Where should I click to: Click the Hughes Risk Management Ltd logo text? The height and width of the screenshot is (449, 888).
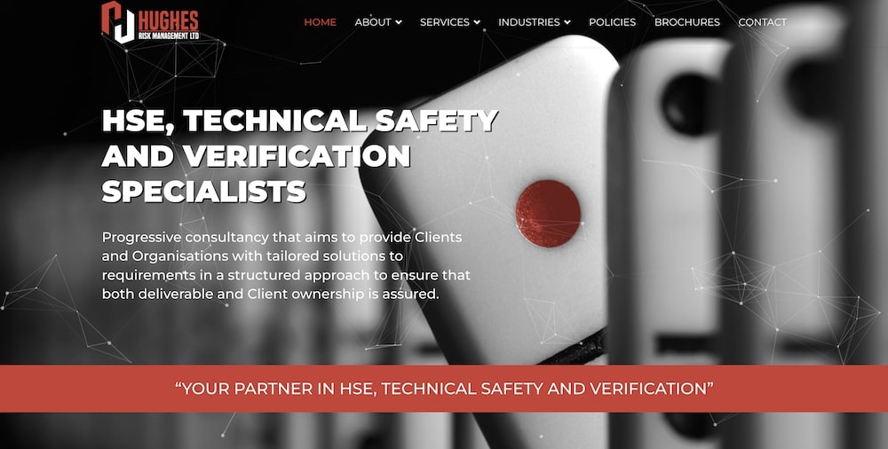[x=169, y=26]
